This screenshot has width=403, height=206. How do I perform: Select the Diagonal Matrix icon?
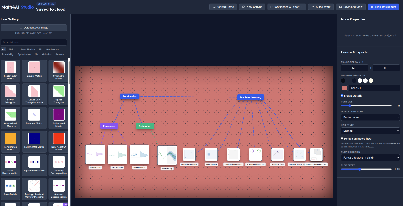click(34, 118)
